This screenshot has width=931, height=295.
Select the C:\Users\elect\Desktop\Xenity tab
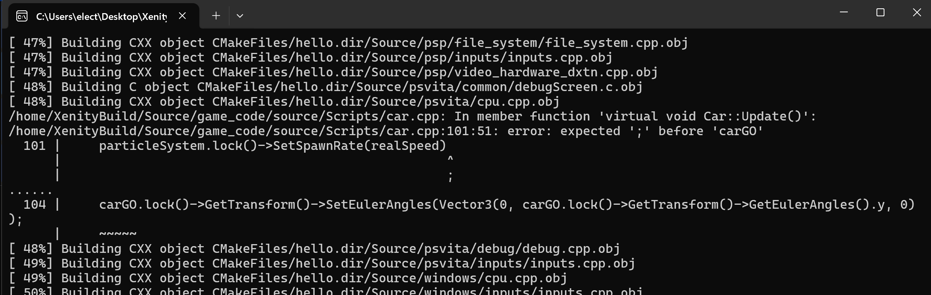tap(101, 16)
